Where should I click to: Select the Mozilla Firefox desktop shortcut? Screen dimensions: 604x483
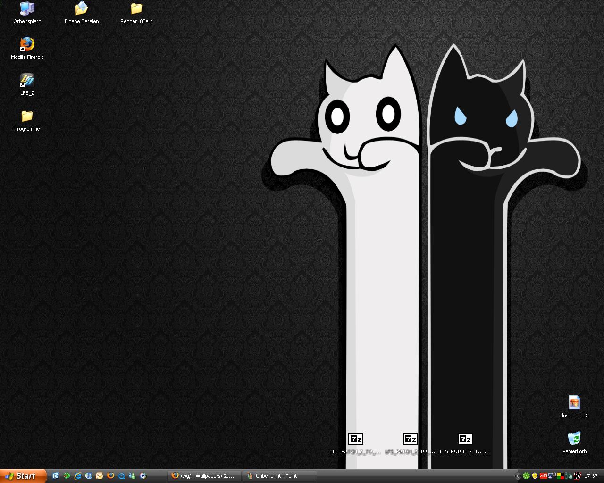click(x=27, y=49)
